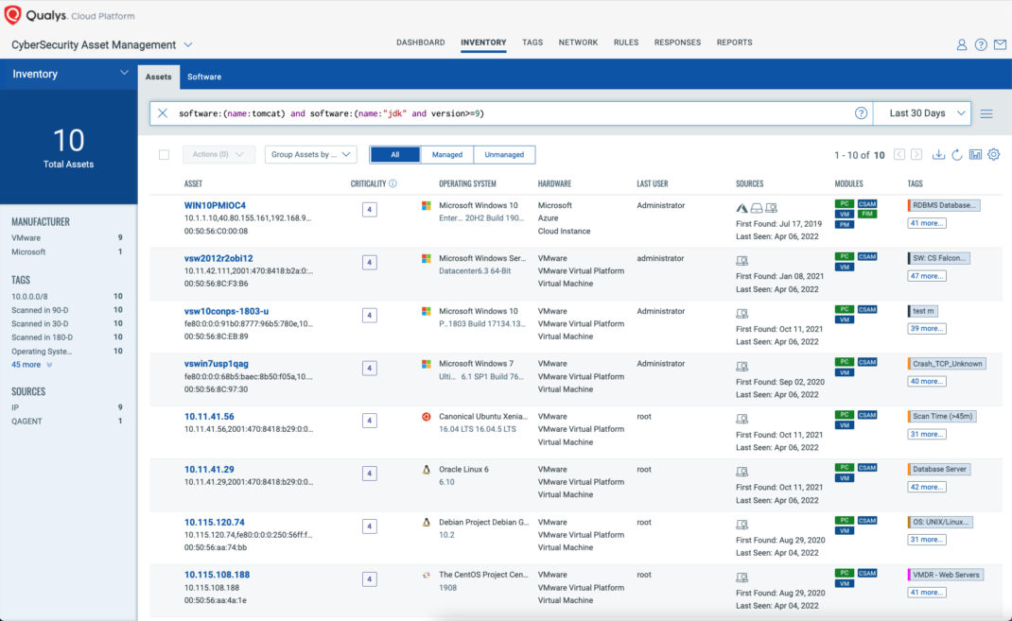Screen dimensions: 1012x621
Task: Expand the Inventory sidebar dropdown
Action: click(x=124, y=73)
